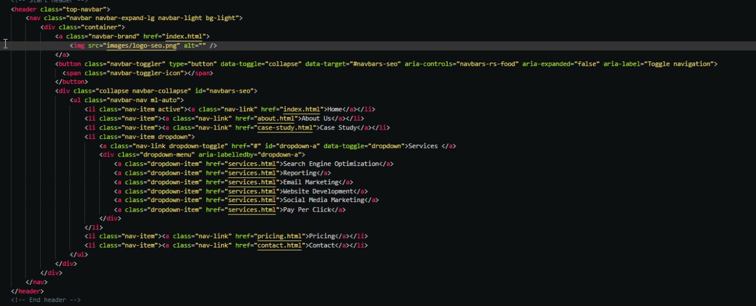The height and width of the screenshot is (306, 756).
Task: Click the "container" class value
Action: click(x=101, y=27)
